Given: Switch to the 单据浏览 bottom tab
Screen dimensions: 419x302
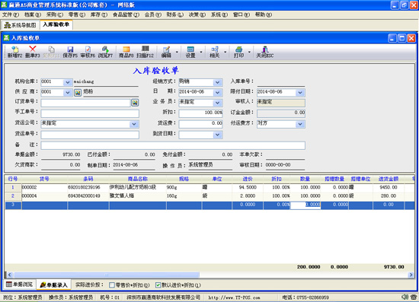Looking at the screenshot, I should 20,285.
